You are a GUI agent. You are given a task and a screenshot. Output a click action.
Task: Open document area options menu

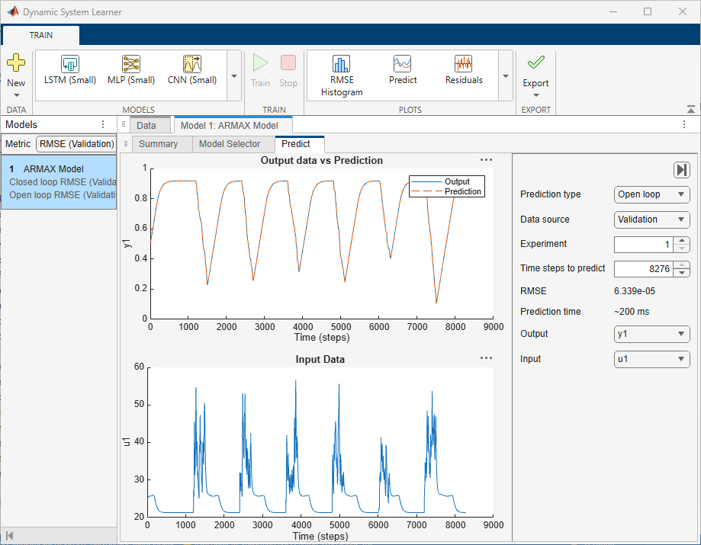click(684, 125)
